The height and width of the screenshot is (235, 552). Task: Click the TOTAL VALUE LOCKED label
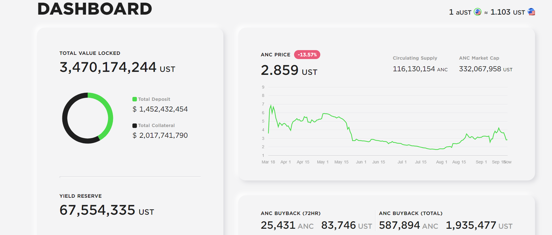tap(90, 53)
